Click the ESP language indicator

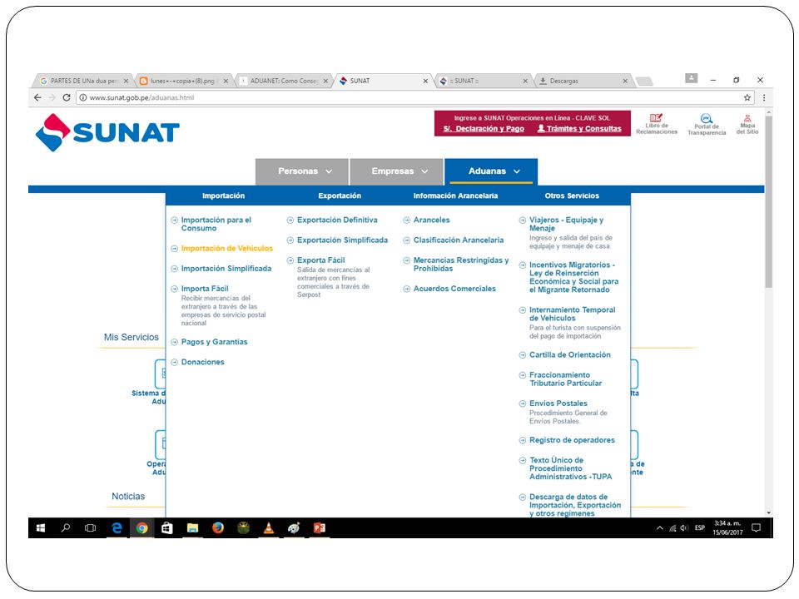click(700, 528)
